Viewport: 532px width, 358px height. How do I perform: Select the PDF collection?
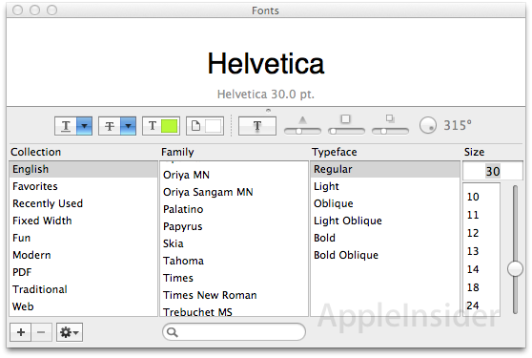tap(84, 272)
